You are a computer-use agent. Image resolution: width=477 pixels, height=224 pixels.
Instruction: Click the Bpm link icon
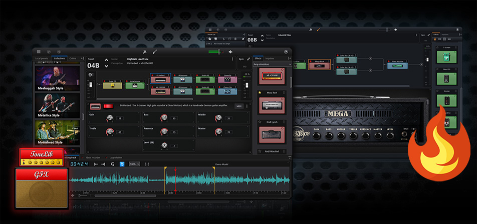[249, 59]
